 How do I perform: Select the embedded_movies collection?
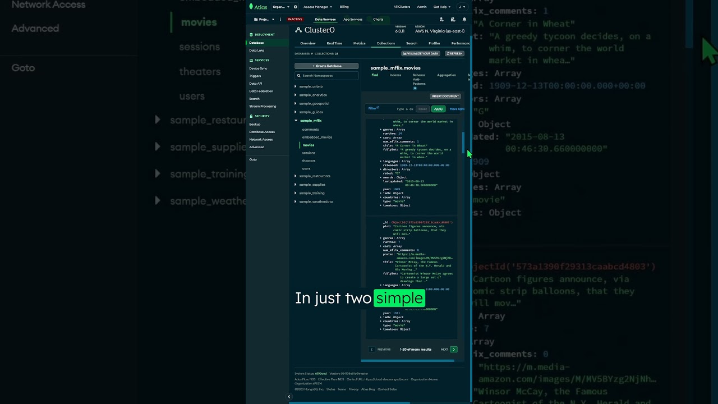click(317, 137)
